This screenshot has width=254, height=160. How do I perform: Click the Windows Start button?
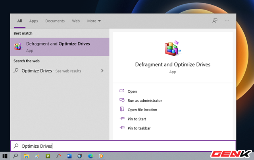click(x=5, y=156)
